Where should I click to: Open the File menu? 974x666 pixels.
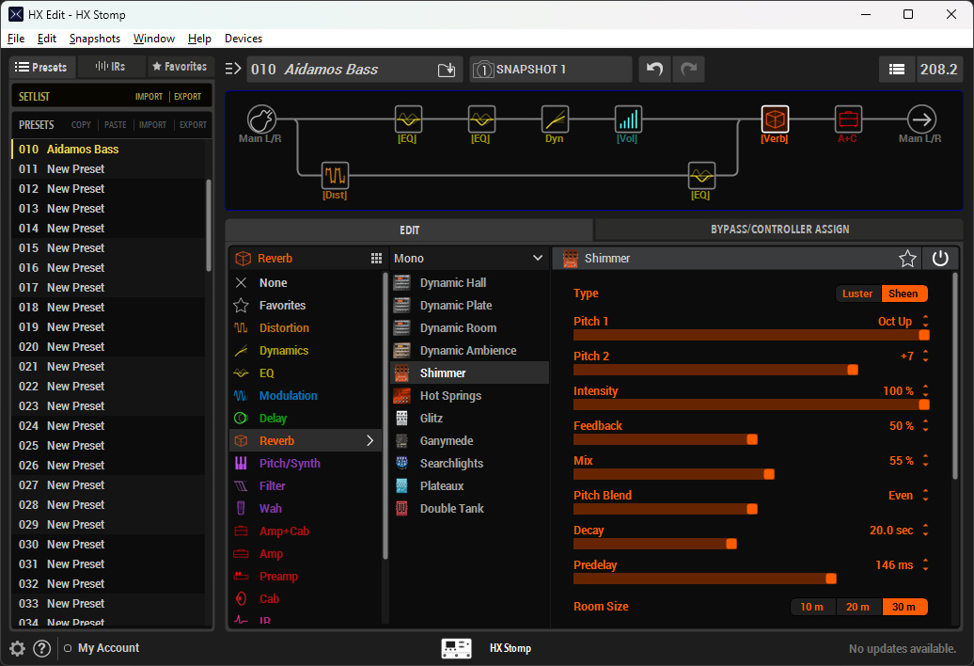(x=16, y=39)
